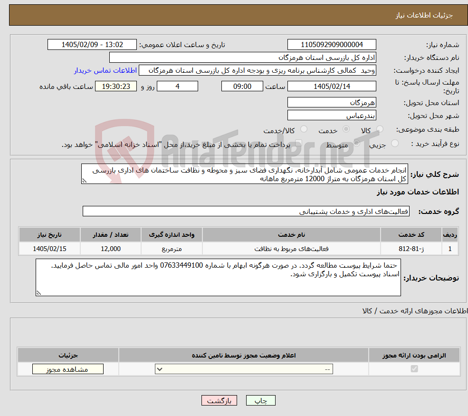Open the اطلاعات تماس خریدار link
468x416 pixels.
(x=105, y=70)
